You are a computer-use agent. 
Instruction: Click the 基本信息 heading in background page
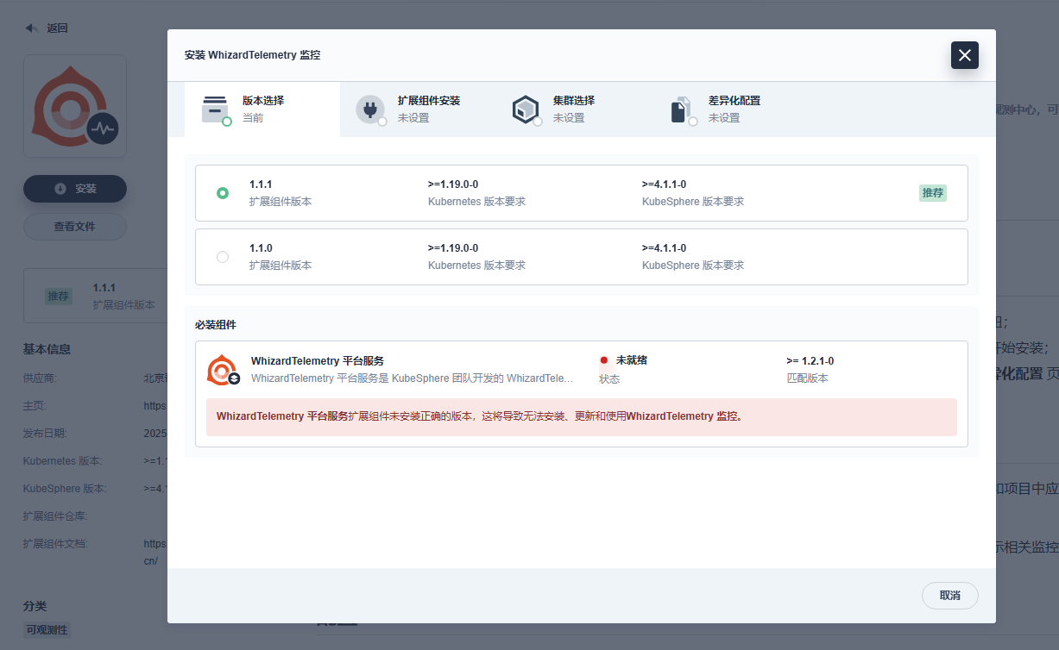[47, 349]
